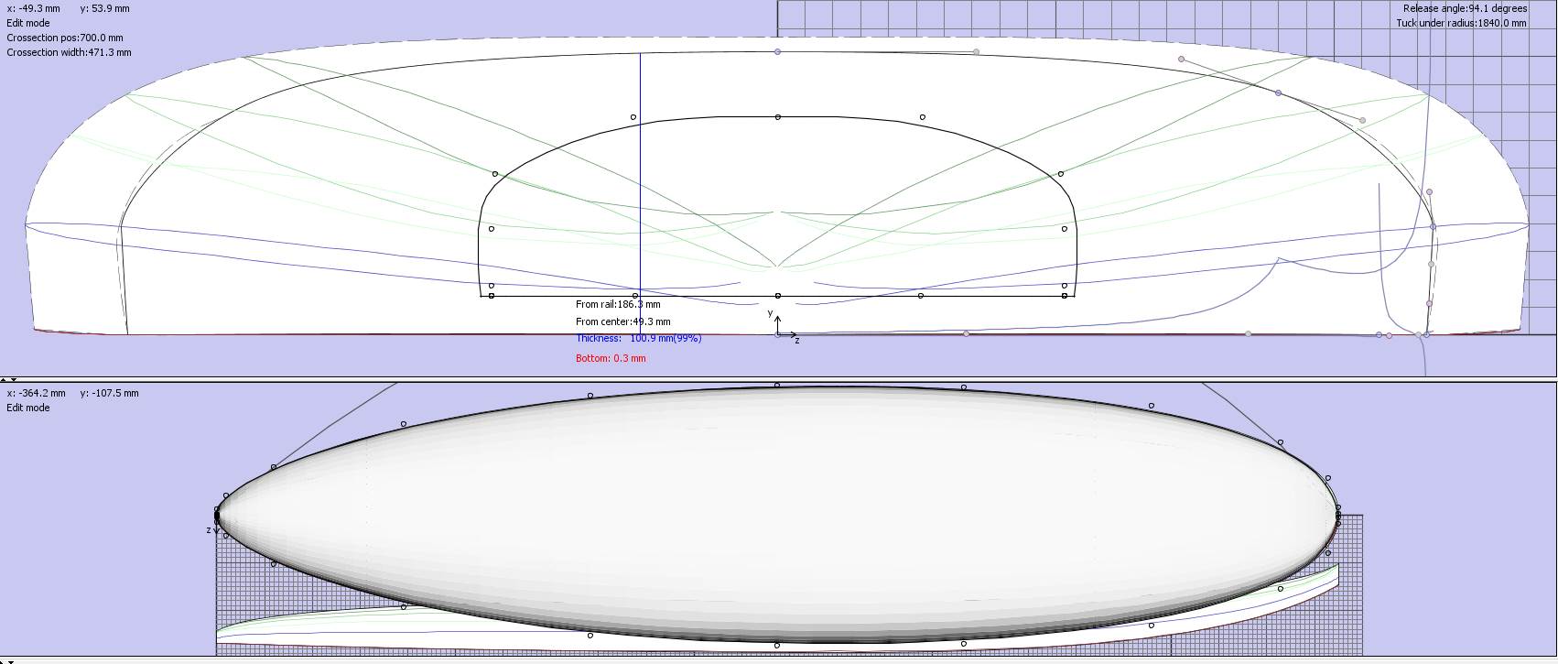Image resolution: width=1558 pixels, height=664 pixels.
Task: Grab tangent handle right of outer top center point
Action: [976, 52]
